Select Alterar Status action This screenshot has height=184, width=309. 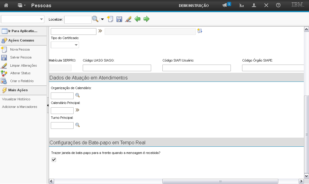(20, 73)
